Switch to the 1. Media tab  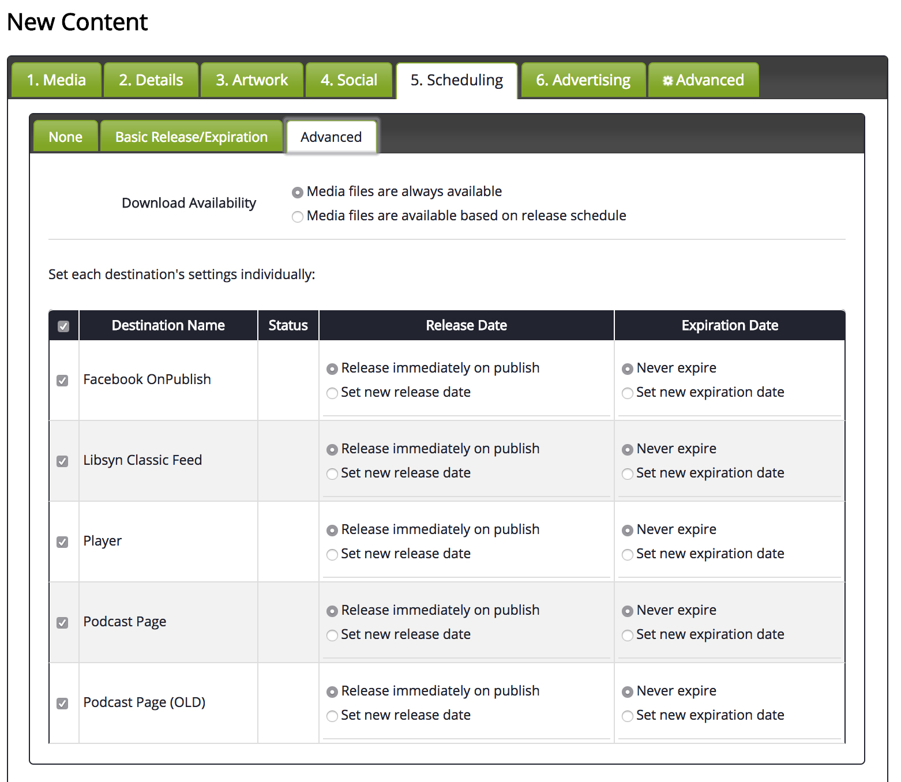point(57,80)
